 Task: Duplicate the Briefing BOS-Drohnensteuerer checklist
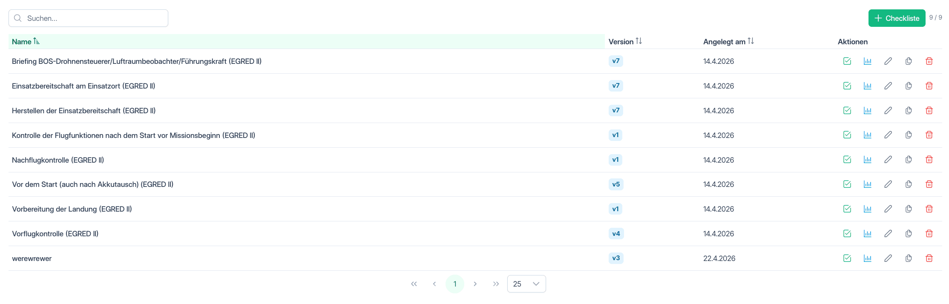point(908,61)
